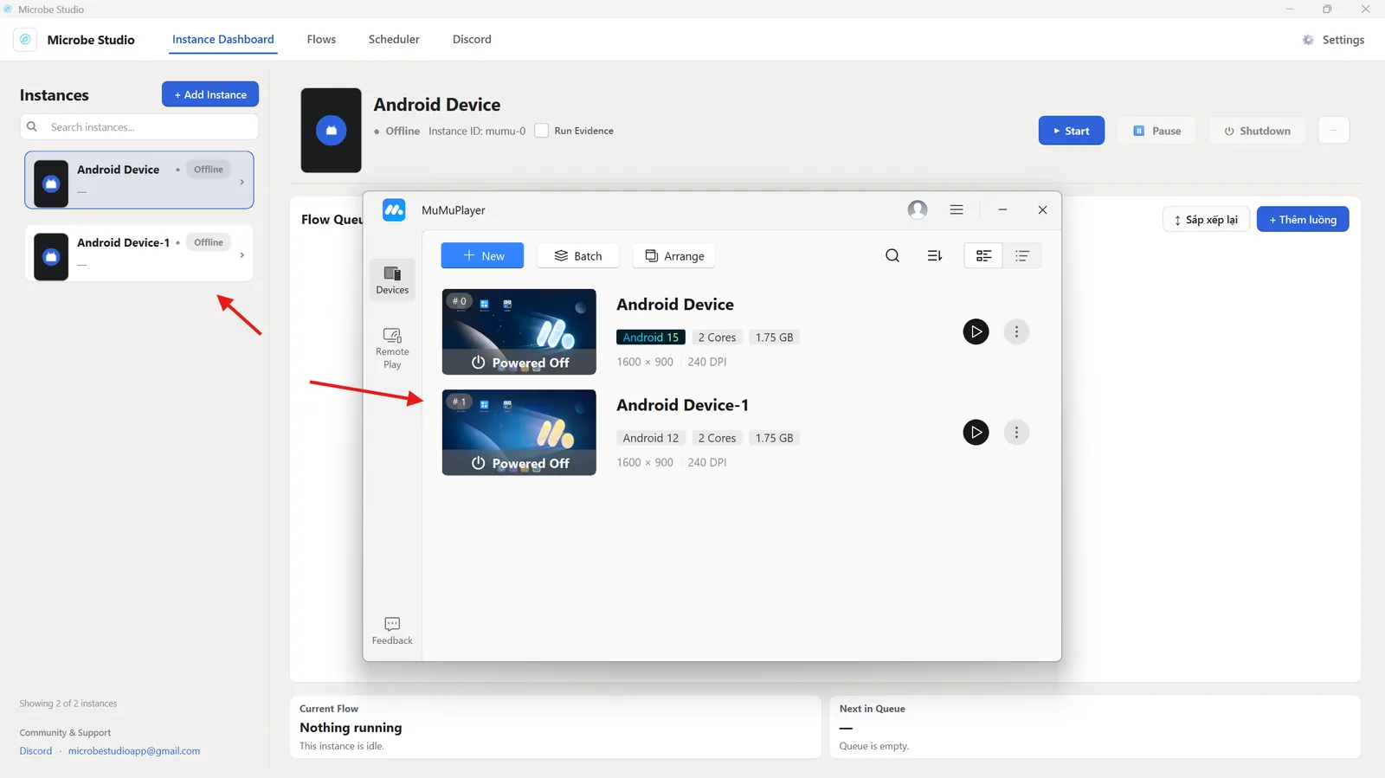
Task: Click the Thêm luồng button
Action: tap(1303, 219)
